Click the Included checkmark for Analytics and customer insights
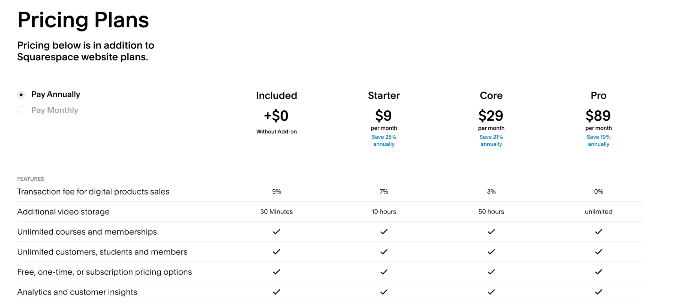This screenshot has width=675, height=308. [276, 292]
